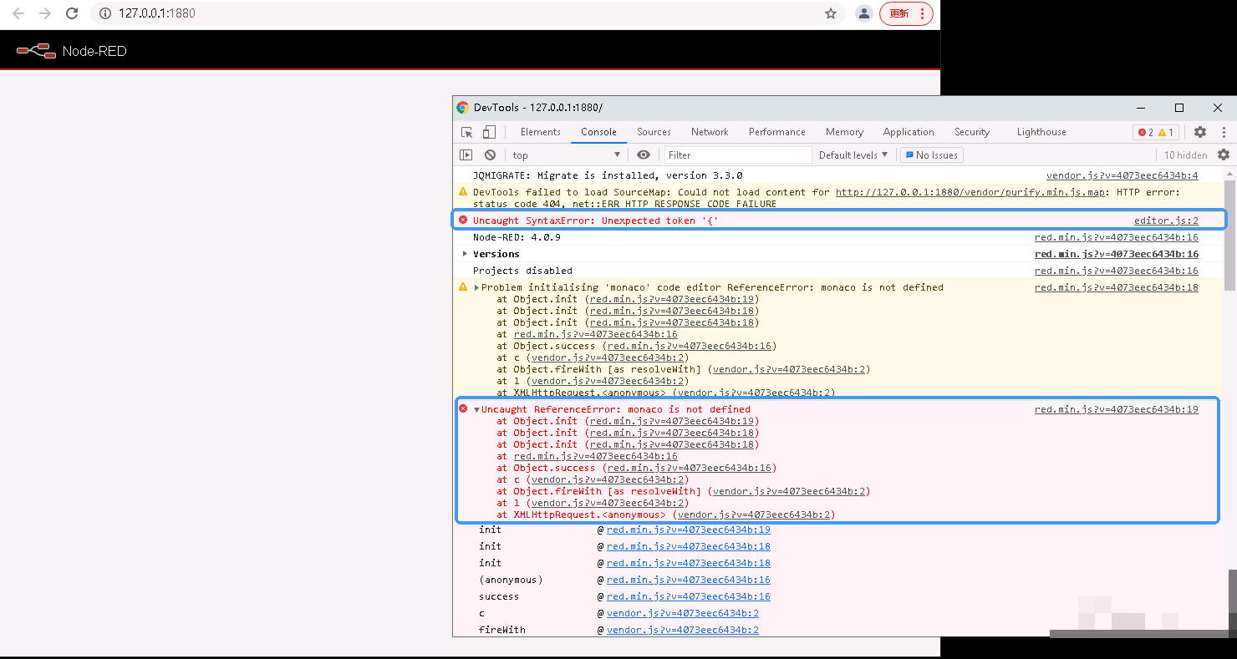The width and height of the screenshot is (1237, 659).
Task: Switch to the Network tab
Action: click(x=710, y=132)
